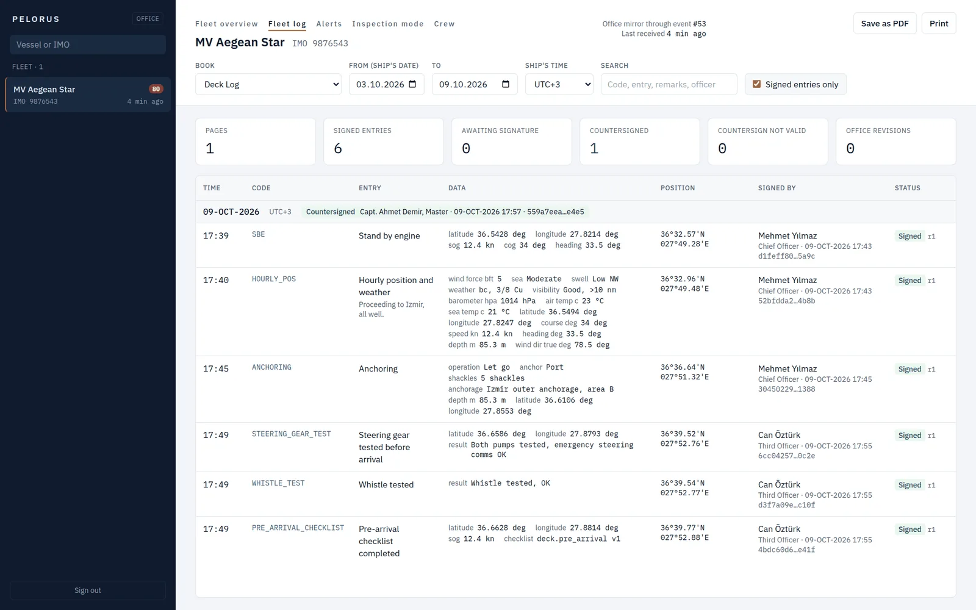Click Signed status of STEERING_GEAR_TEST entry
This screenshot has height=610, width=976.
pyautogui.click(x=910, y=436)
